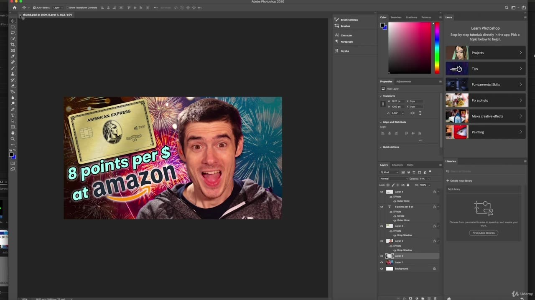Viewport: 535px width, 300px height.
Task: Select the Brush tool
Action: [x=13, y=68]
